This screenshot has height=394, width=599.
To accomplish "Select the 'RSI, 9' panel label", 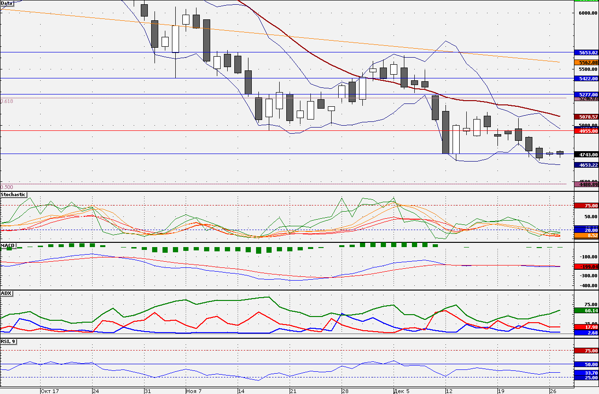I will (8, 341).
